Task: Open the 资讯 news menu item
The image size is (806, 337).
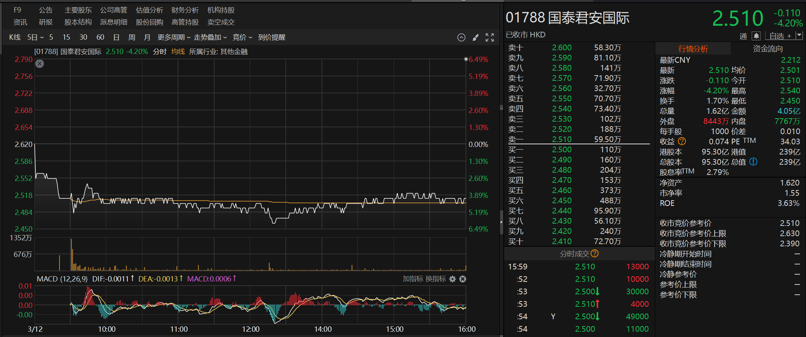Action: 20,22
